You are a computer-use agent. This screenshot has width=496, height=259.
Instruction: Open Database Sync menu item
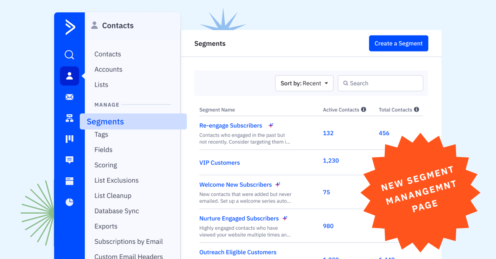[117, 211]
